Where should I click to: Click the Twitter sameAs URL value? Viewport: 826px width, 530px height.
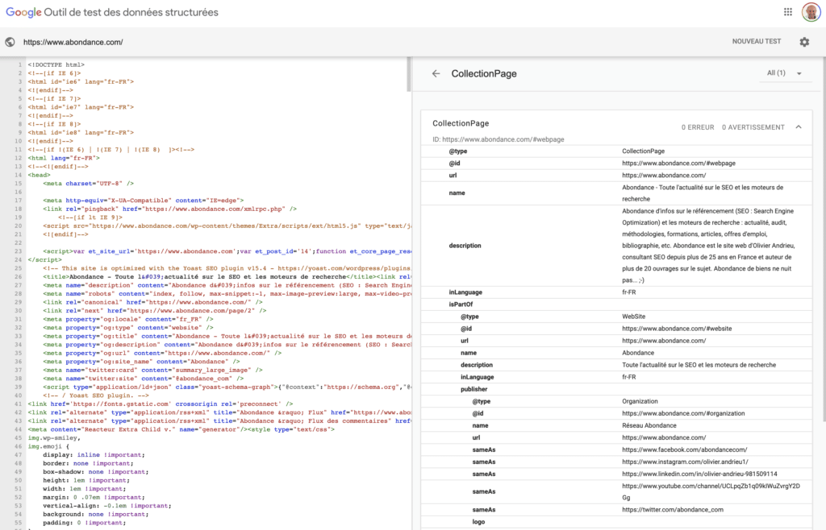pos(673,510)
